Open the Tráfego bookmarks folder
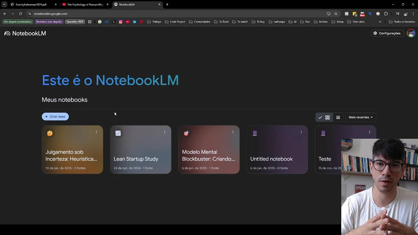Image resolution: width=418 pixels, height=235 pixels. pos(154,22)
